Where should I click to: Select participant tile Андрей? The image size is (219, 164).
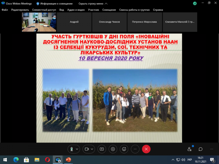(x=74, y=22)
